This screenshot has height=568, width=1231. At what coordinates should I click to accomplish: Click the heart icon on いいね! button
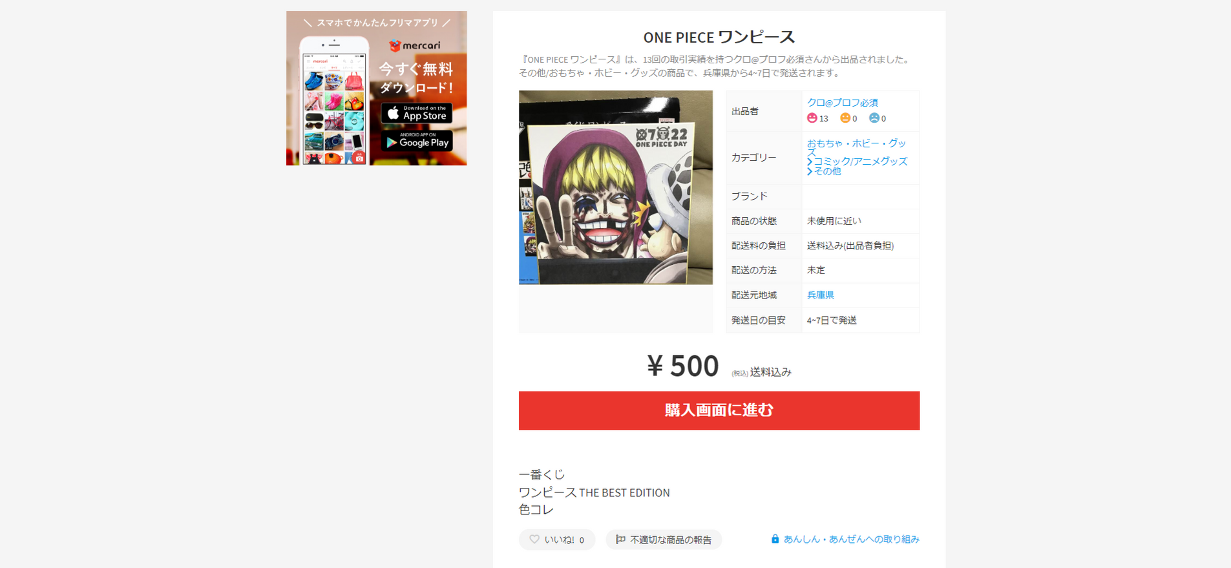tap(534, 539)
